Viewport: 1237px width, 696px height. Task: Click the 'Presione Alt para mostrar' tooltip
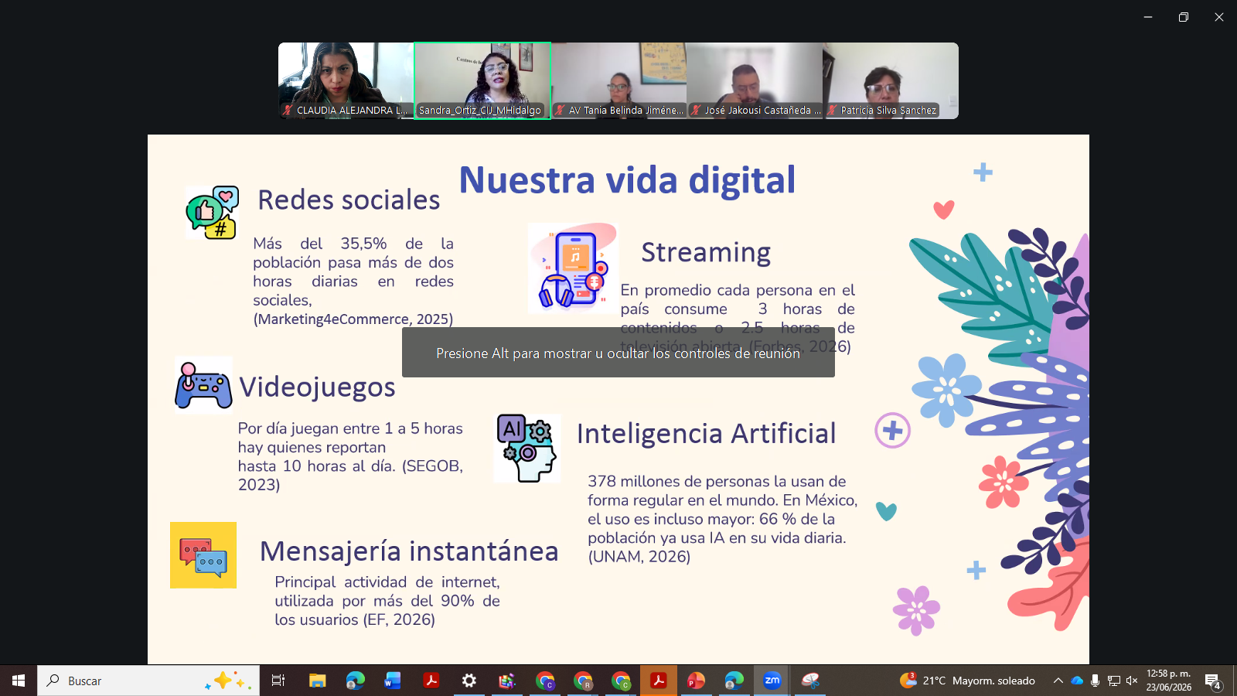618,353
